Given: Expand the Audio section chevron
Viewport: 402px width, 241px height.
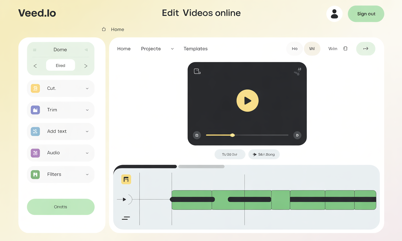Looking at the screenshot, I should point(87,153).
